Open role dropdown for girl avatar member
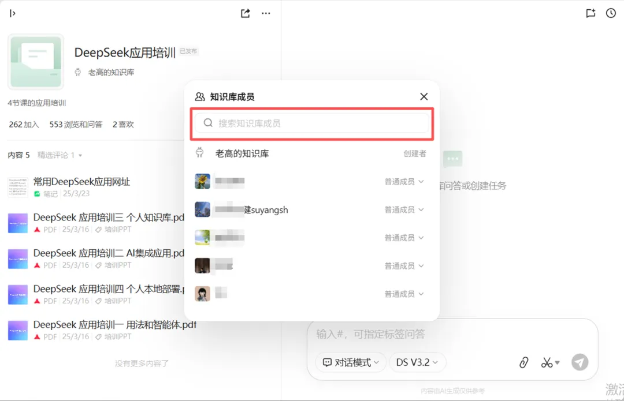 404,294
